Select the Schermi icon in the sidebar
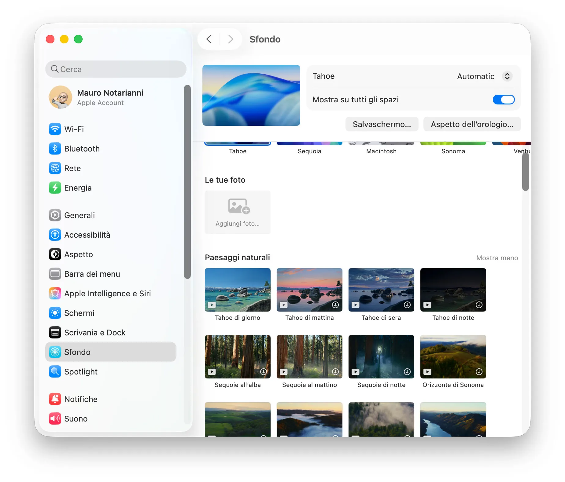 (55, 313)
